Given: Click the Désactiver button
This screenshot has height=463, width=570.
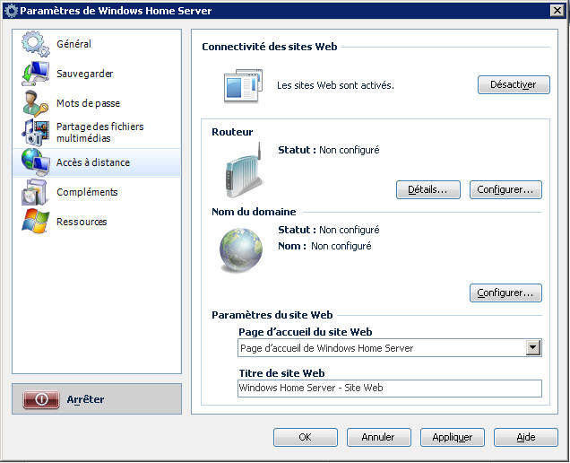Looking at the screenshot, I should click(x=514, y=84).
